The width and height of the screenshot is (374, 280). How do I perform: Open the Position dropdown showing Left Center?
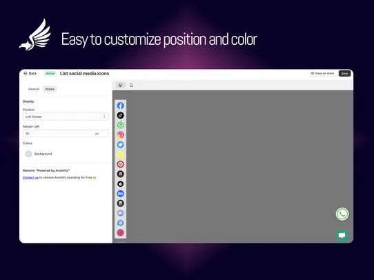66,117
